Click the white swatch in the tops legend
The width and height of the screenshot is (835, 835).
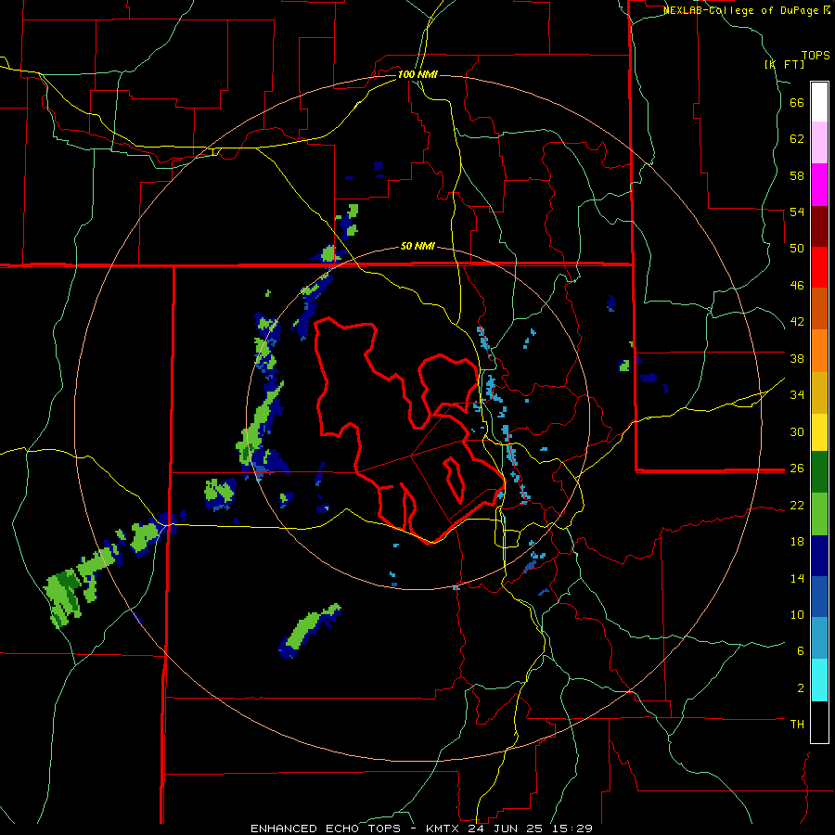coord(819,102)
